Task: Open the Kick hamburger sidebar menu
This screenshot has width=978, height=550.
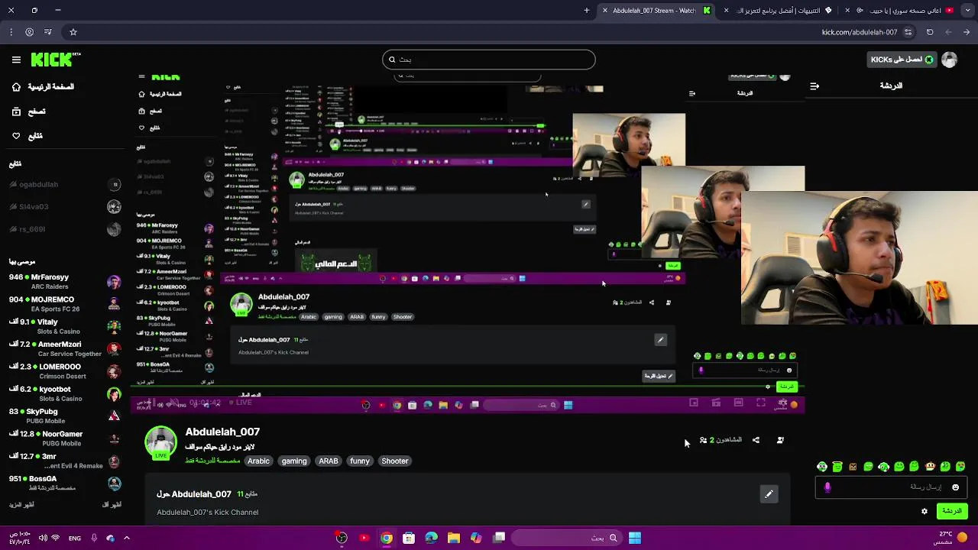Action: pyautogui.click(x=16, y=60)
